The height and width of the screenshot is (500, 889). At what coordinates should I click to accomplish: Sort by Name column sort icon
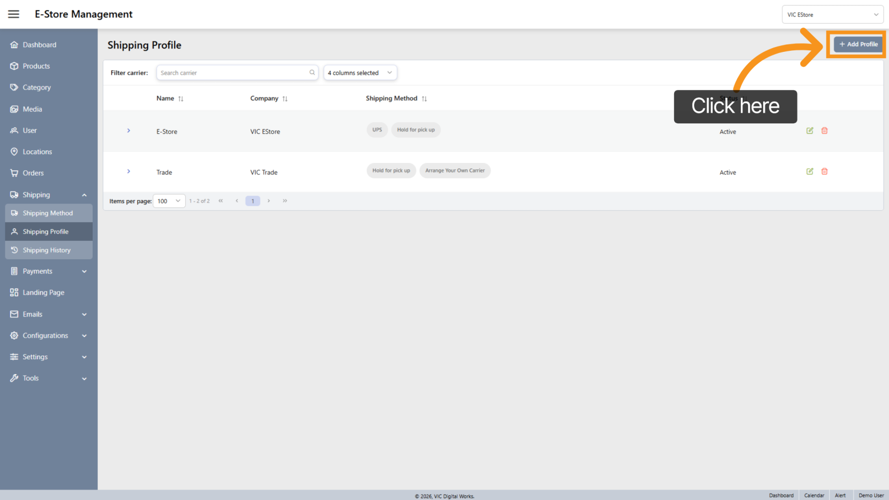click(x=181, y=99)
